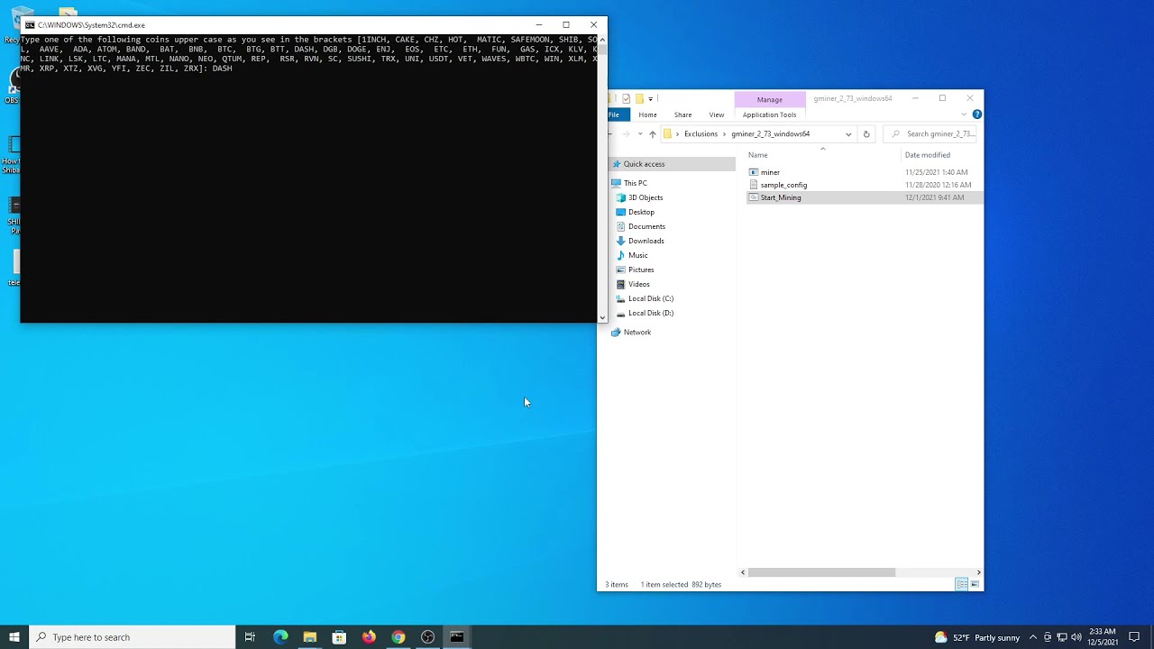Open Videos in navigation pane
The width and height of the screenshot is (1154, 649).
coord(638,284)
